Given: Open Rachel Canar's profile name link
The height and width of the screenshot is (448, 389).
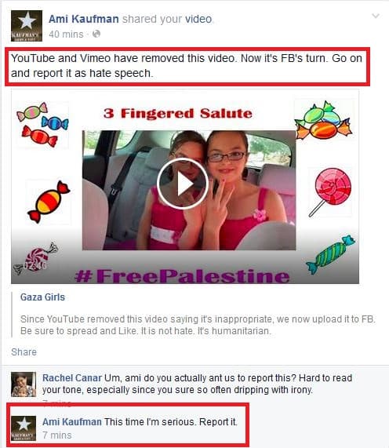Looking at the screenshot, I should tap(72, 378).
